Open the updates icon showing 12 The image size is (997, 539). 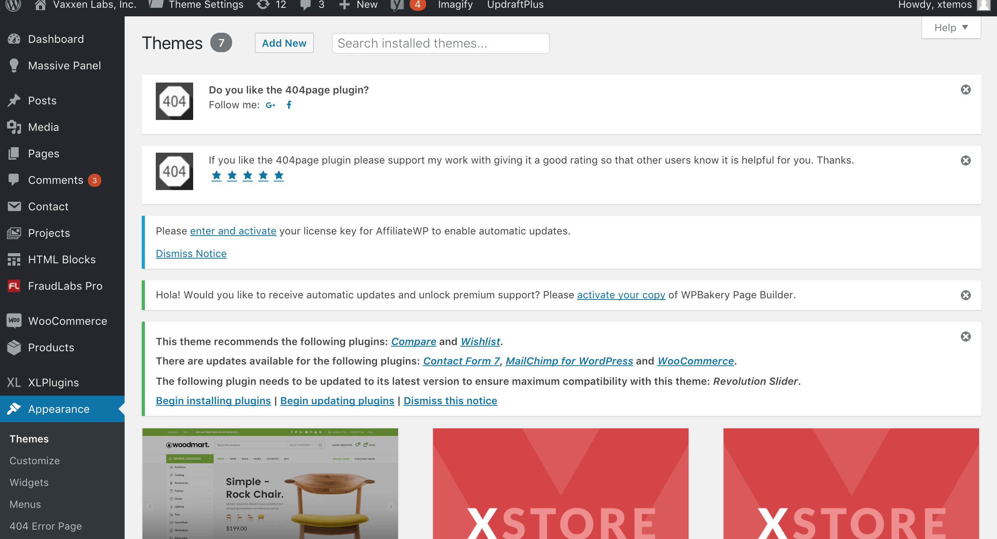tap(271, 5)
